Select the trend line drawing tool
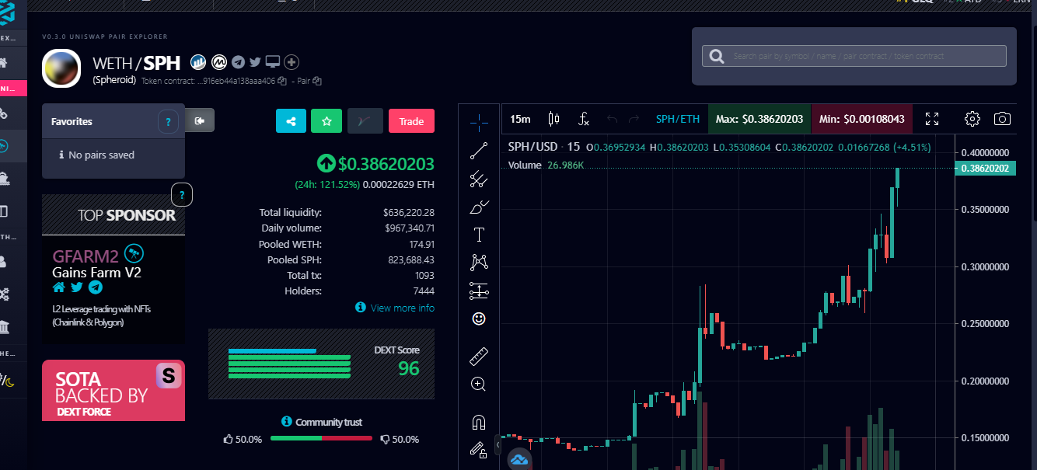The height and width of the screenshot is (470, 1037). point(479,151)
